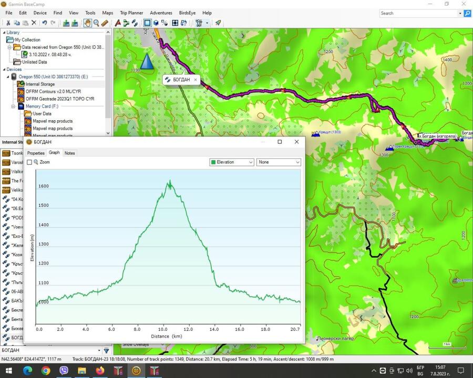Close the БОГДАН map callout
The height and width of the screenshot is (378, 473).
coord(196,80)
